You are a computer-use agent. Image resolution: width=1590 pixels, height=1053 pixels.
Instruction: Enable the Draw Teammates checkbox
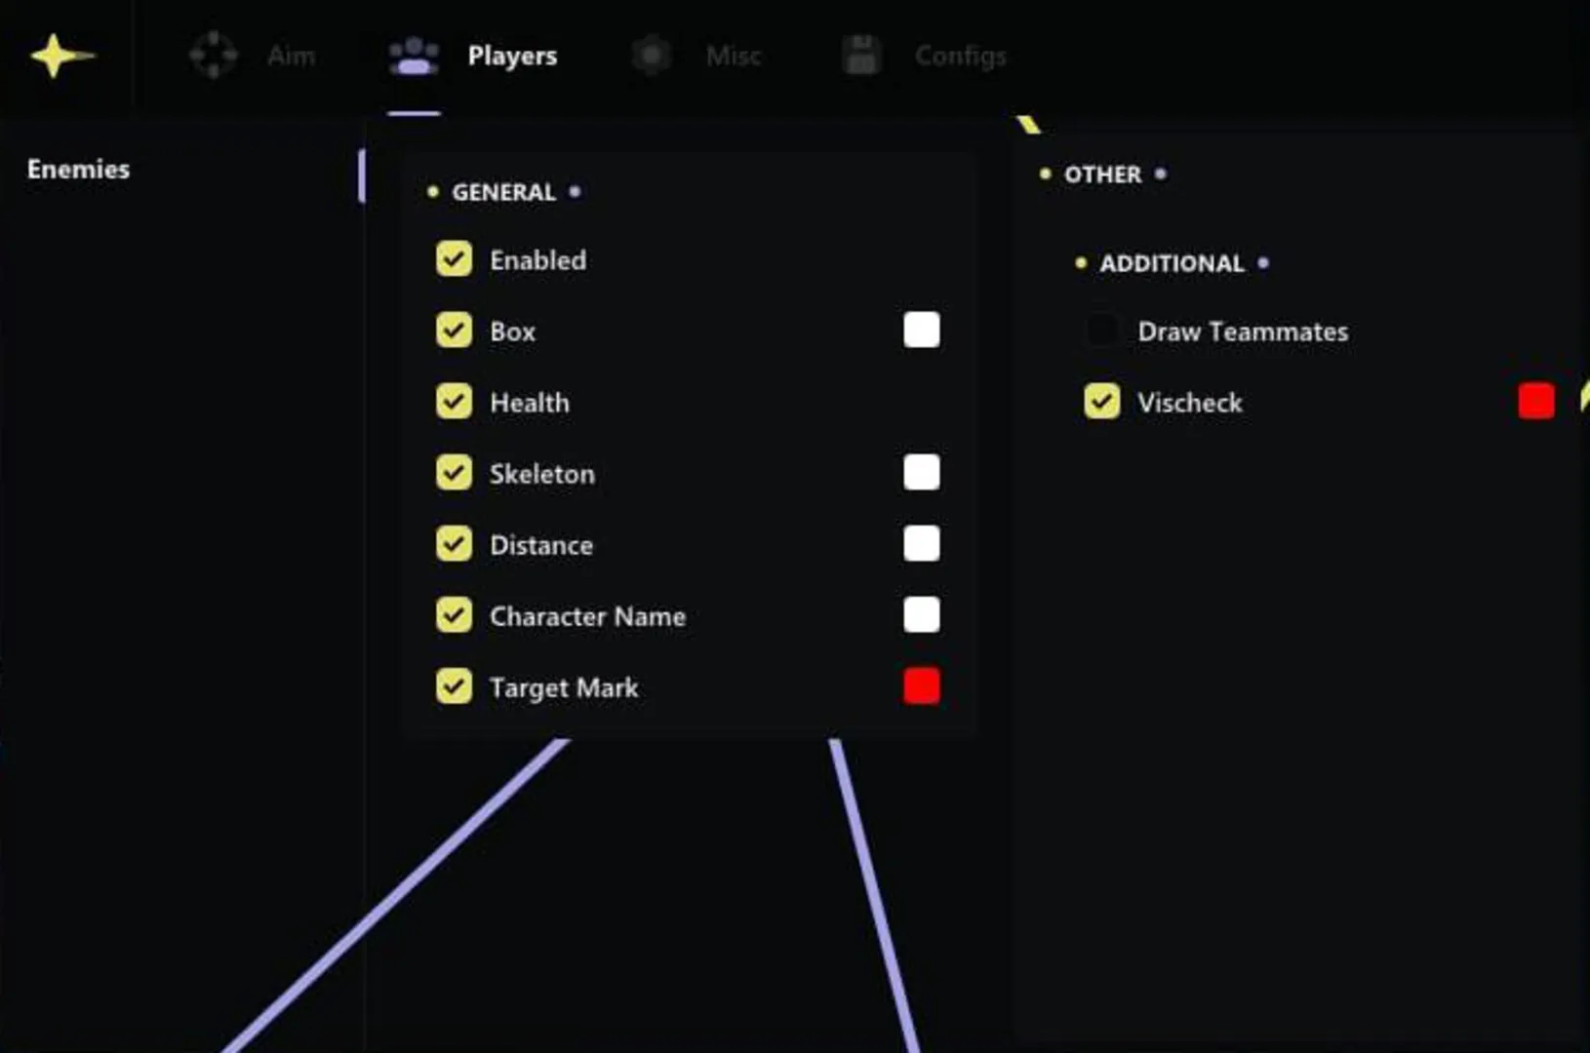pos(1102,331)
